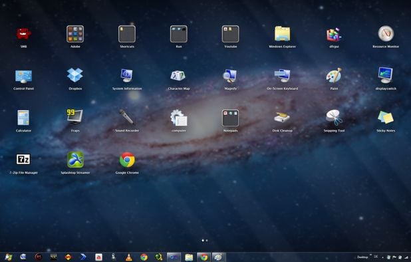Launch Splashtop Streamer
This screenshot has width=411, height=262.
[x=75, y=160]
